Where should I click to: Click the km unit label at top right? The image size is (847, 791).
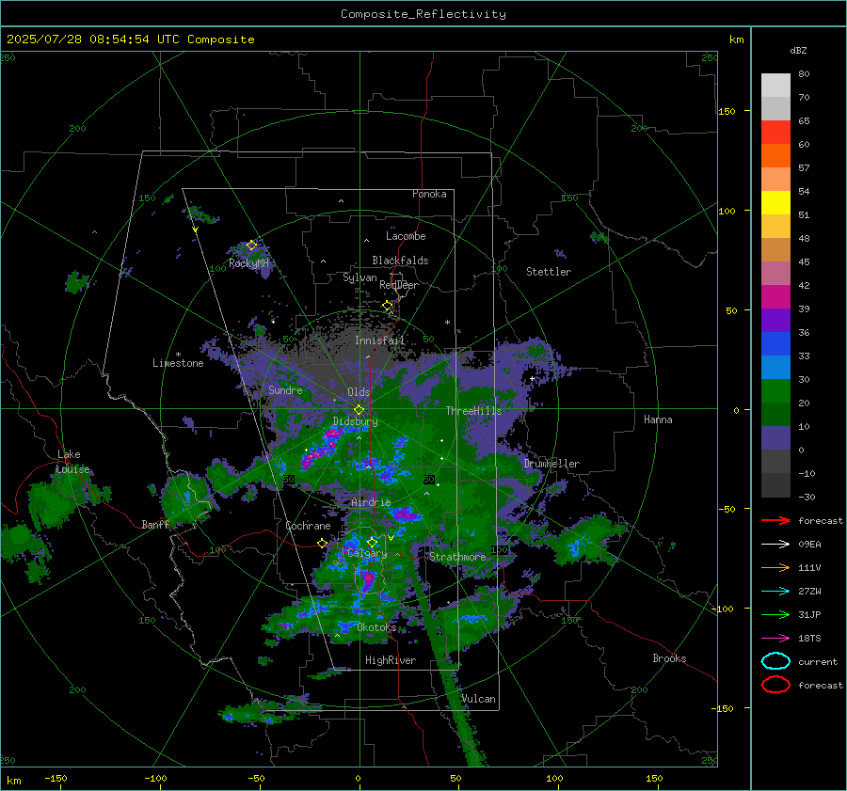coord(736,40)
